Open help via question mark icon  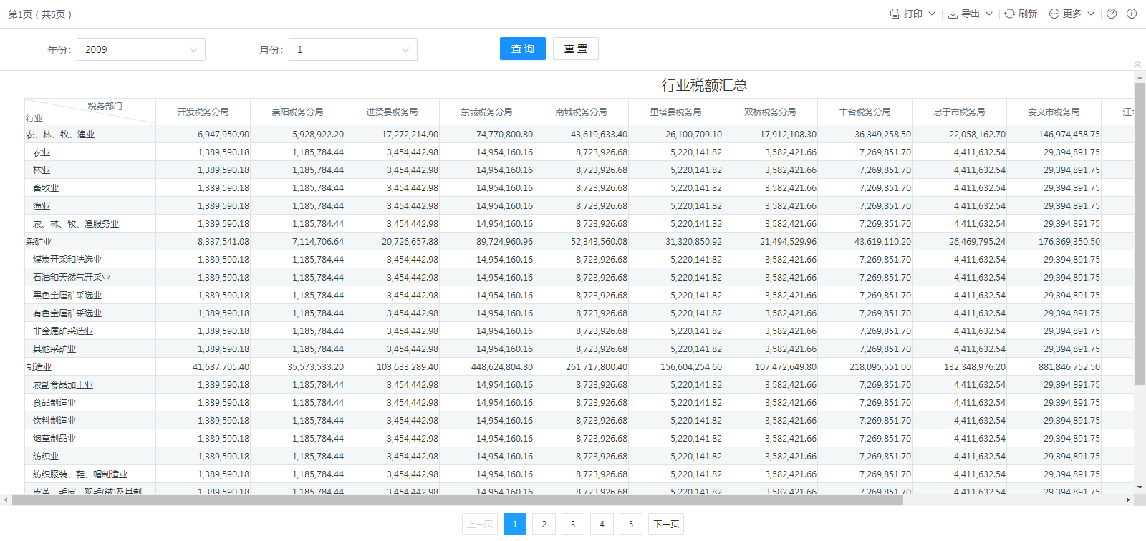pyautogui.click(x=1112, y=14)
